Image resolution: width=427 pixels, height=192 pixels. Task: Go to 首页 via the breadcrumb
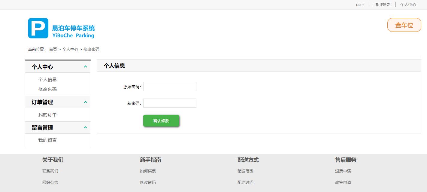tap(53, 49)
